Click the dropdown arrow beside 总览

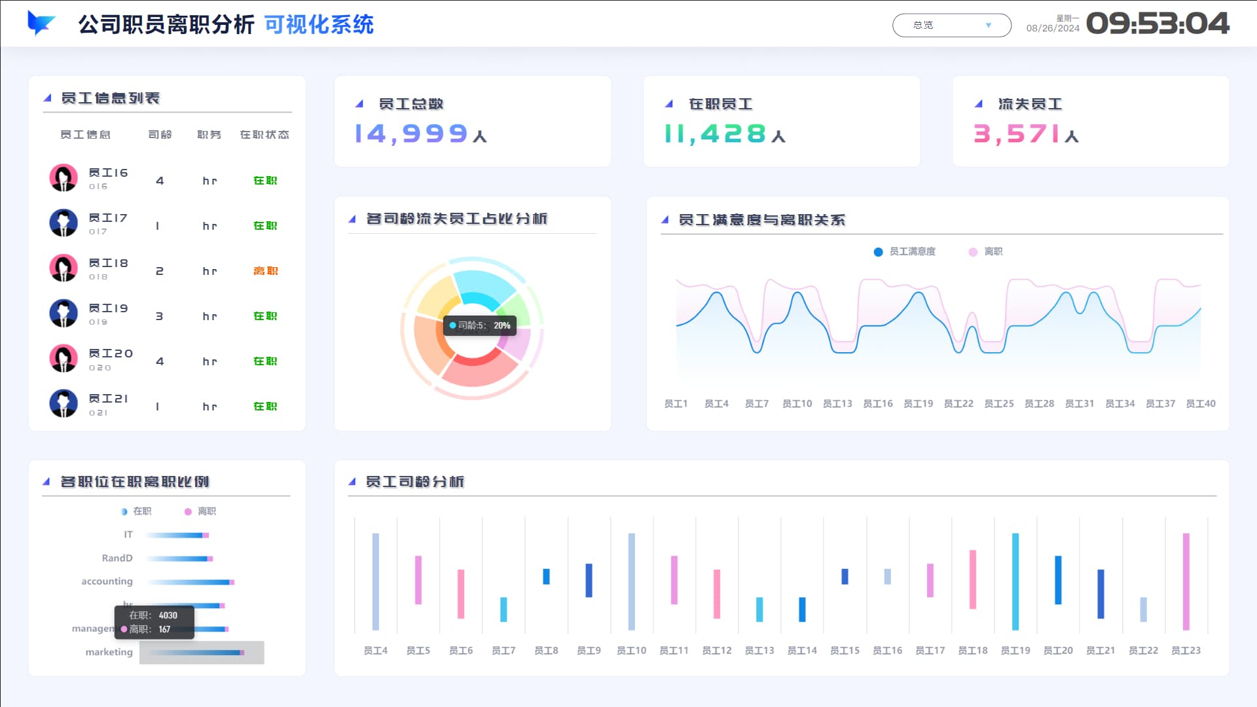[989, 26]
